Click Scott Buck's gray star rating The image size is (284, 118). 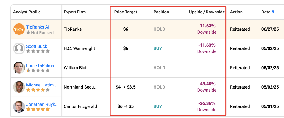(x=38, y=51)
